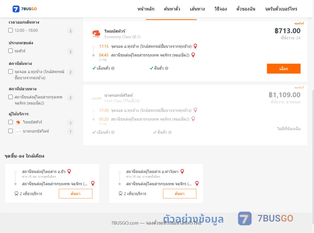Click bus icon in อ.ปัว nearby card
314x233 pixels.
16,194
